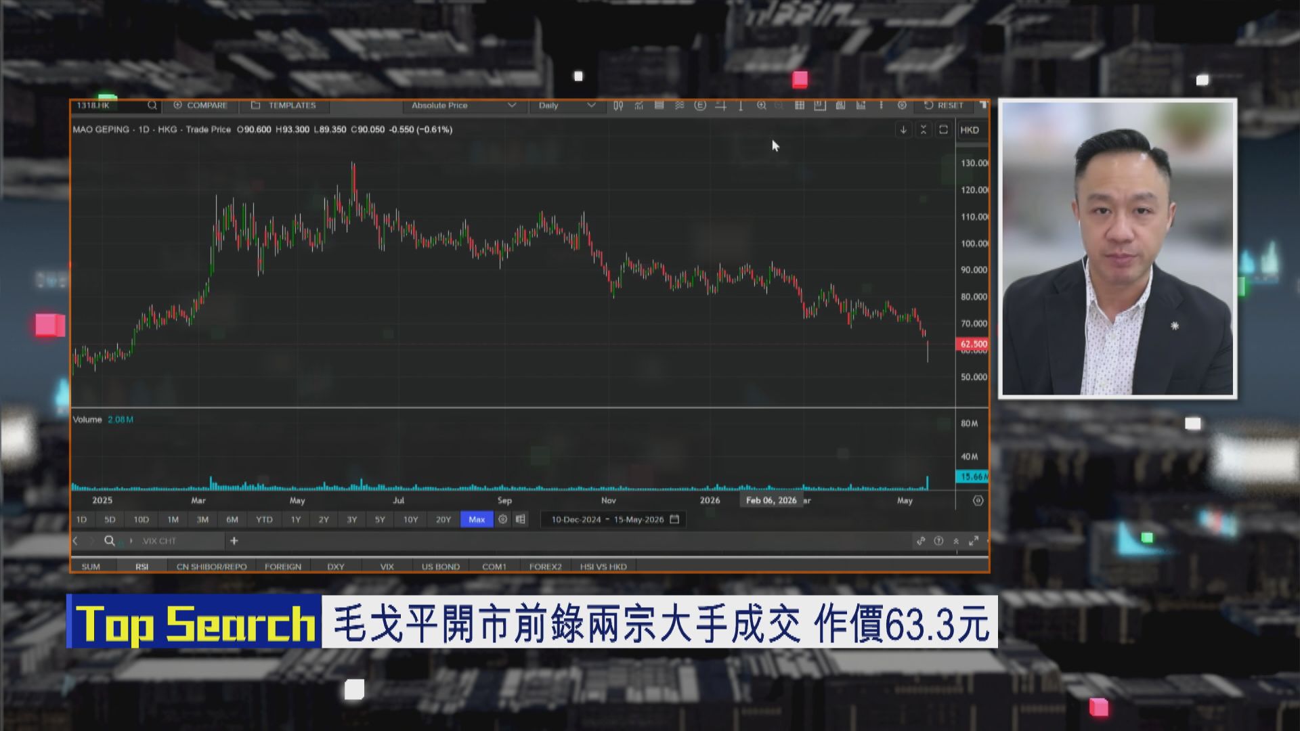The height and width of the screenshot is (731, 1300).
Task: Switch to the RSI tab
Action: pyautogui.click(x=142, y=567)
